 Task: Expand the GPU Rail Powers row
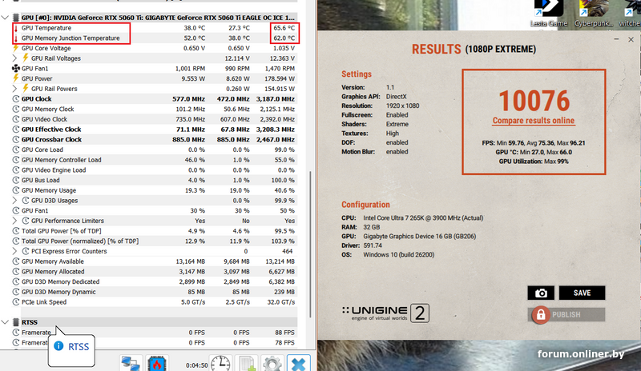point(14,89)
